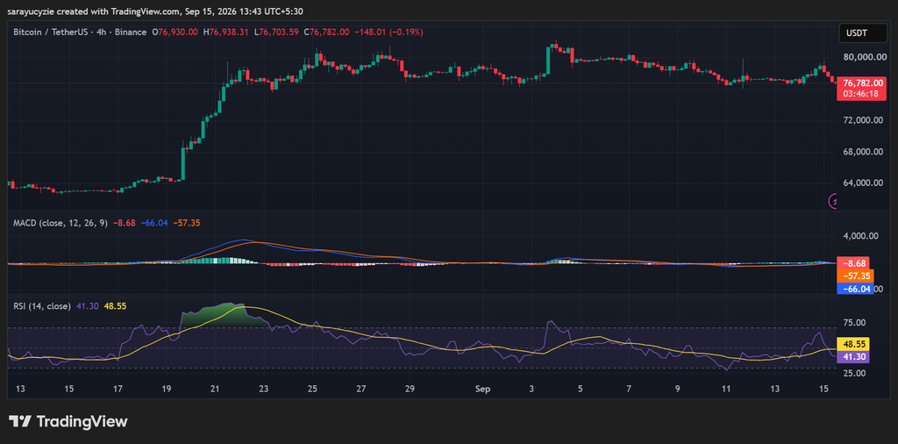Click the 72,000.00 price axis label
This screenshot has height=444, width=898.
(x=861, y=120)
